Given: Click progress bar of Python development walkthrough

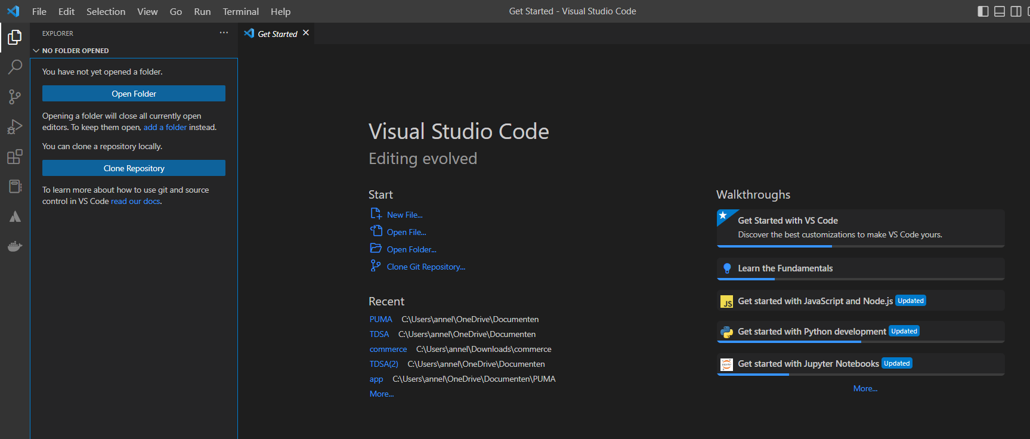Looking at the screenshot, I should click(861, 342).
